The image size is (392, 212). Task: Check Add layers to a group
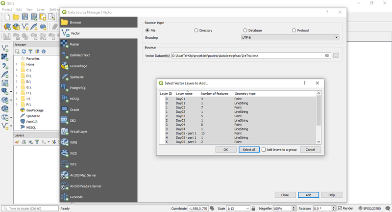coord(264,150)
